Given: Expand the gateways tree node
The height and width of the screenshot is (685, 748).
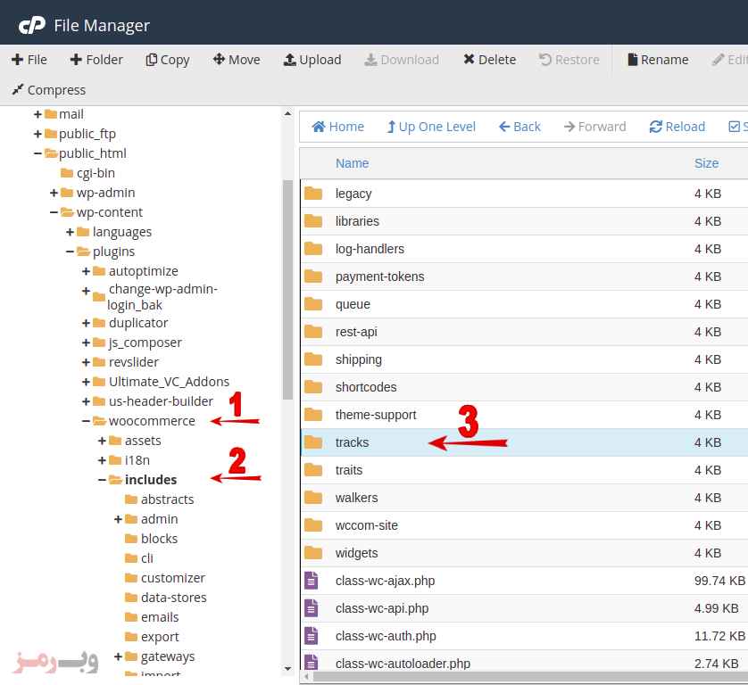Looking at the screenshot, I should [119, 656].
